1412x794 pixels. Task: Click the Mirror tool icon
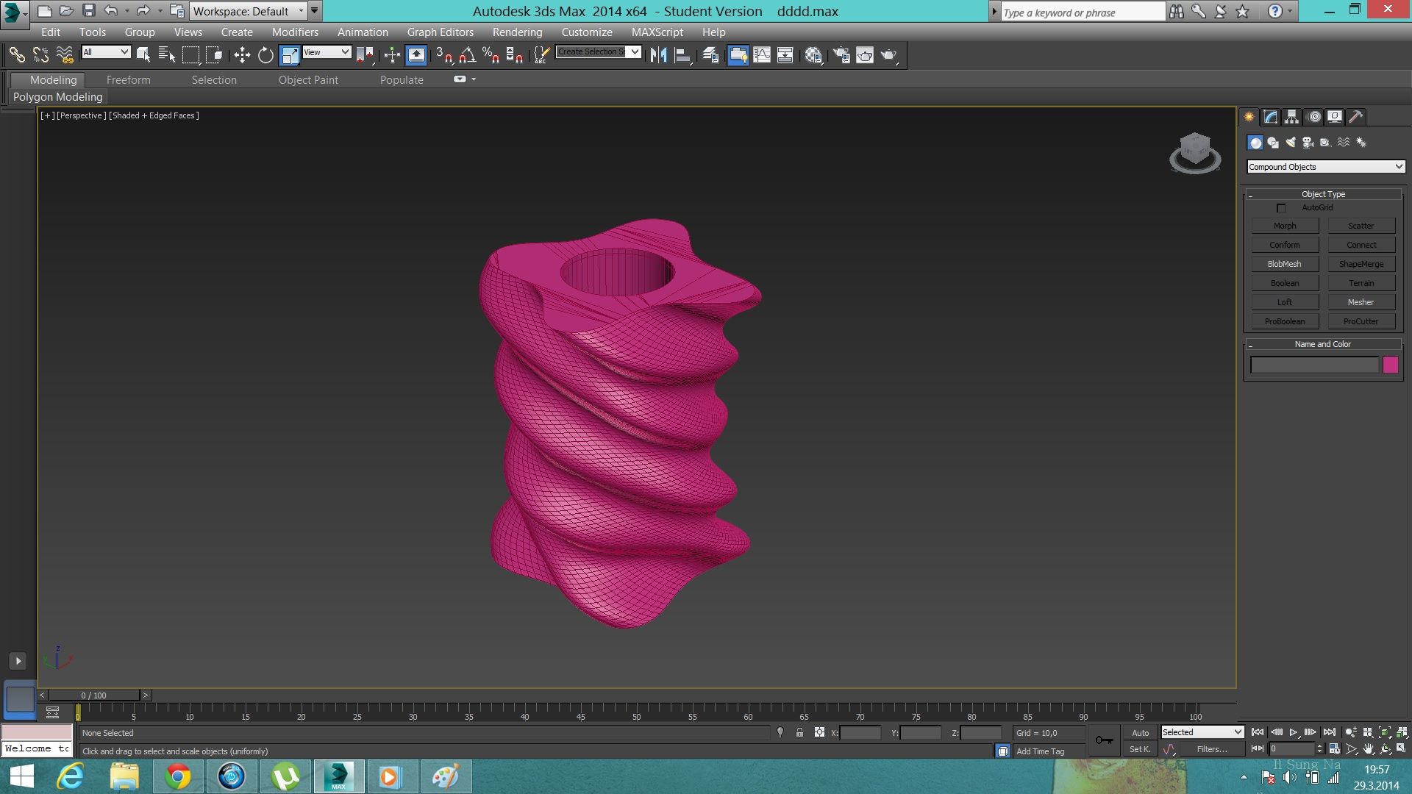pyautogui.click(x=658, y=55)
